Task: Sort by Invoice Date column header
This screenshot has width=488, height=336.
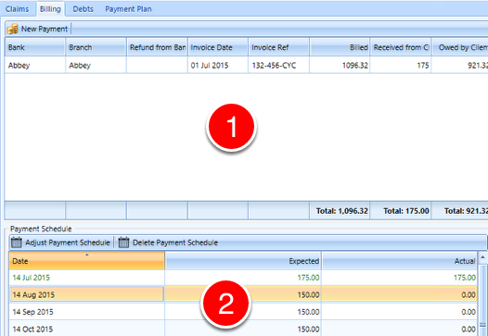Action: (218, 47)
